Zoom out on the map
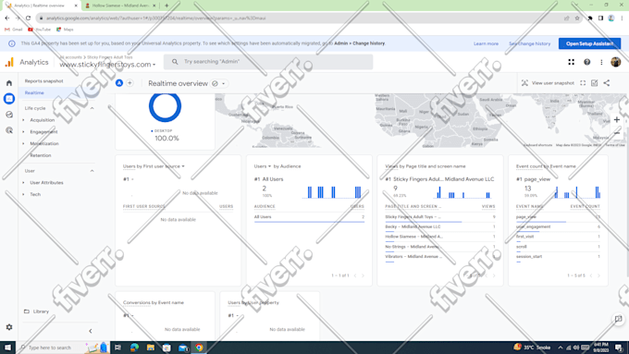Screen dimensions: 629x354 617,133
